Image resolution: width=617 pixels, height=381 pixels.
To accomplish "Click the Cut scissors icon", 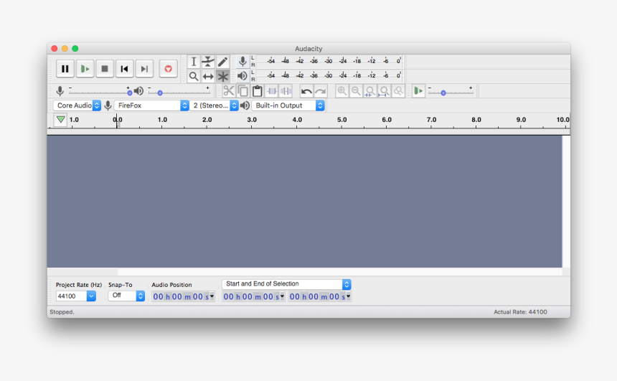I will pyautogui.click(x=229, y=91).
